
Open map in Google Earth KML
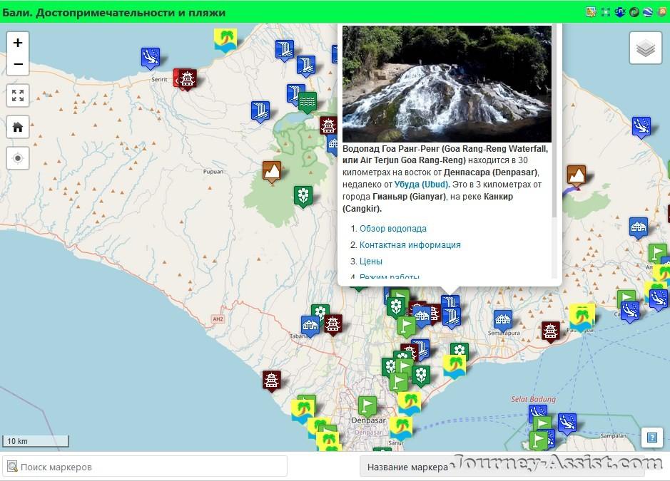648,12
